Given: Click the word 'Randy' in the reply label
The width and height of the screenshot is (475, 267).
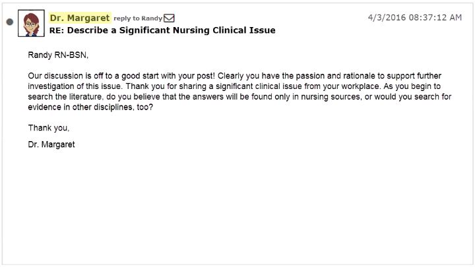Looking at the screenshot, I should click(x=152, y=18).
